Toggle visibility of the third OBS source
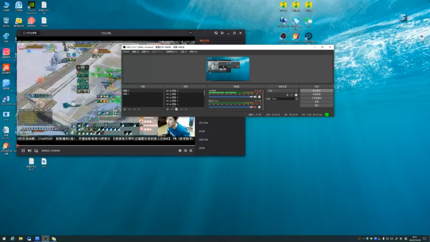 click(x=167, y=97)
